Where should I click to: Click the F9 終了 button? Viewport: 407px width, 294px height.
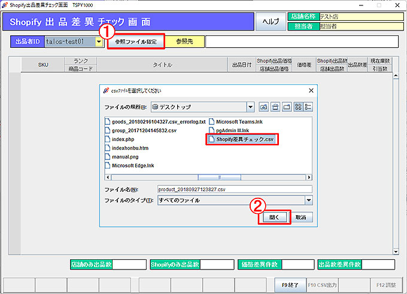point(290,285)
